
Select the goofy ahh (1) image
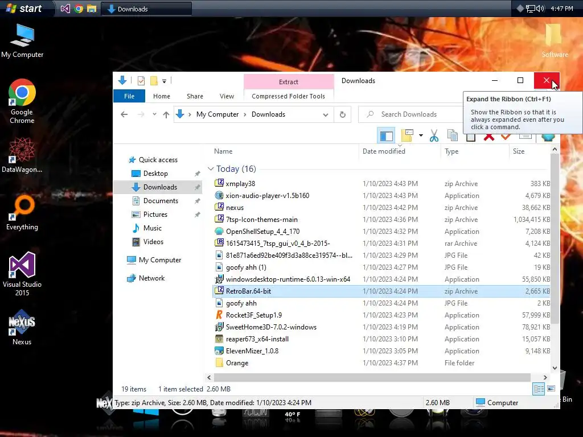[x=246, y=267]
